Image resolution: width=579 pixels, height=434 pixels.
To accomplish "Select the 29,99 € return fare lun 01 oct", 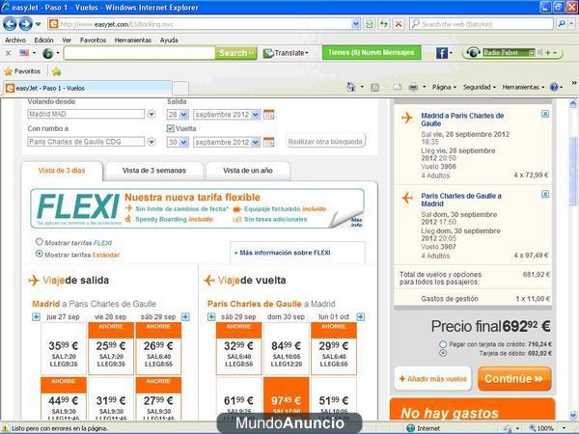I will 334,348.
